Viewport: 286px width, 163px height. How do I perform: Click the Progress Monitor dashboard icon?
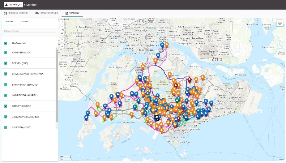coord(6,13)
